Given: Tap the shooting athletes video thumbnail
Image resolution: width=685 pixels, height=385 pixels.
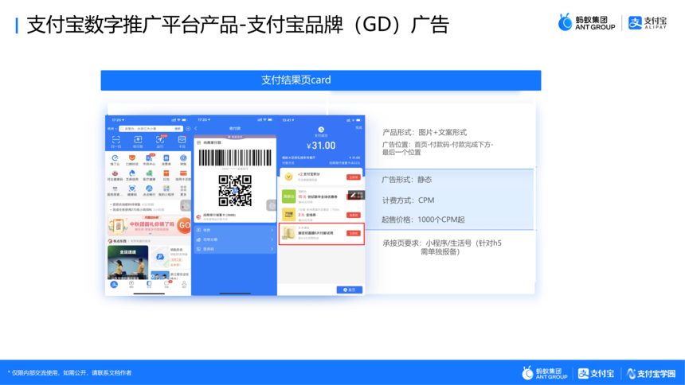Looking at the screenshot, I should click(x=127, y=262).
